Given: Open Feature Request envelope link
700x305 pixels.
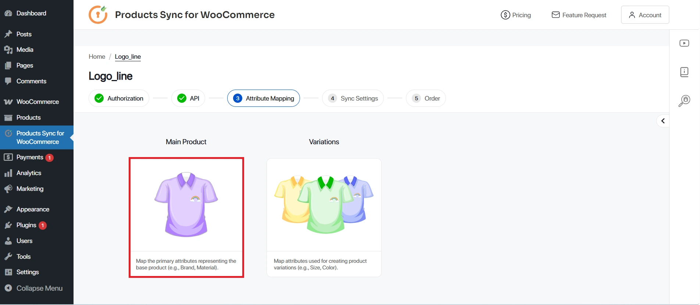Looking at the screenshot, I should pyautogui.click(x=579, y=15).
